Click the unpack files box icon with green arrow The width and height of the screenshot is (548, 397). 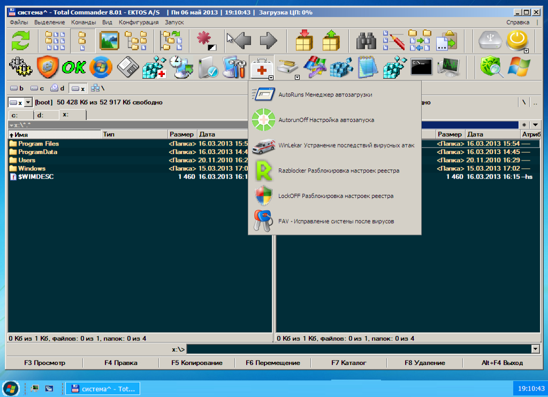331,41
